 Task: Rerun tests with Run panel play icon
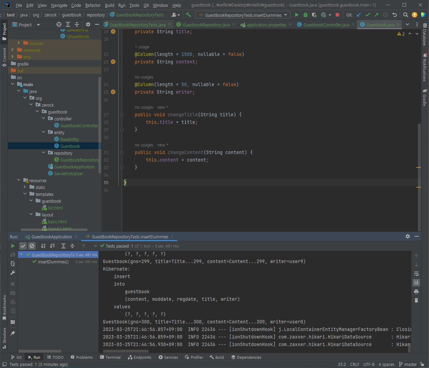pos(13,246)
